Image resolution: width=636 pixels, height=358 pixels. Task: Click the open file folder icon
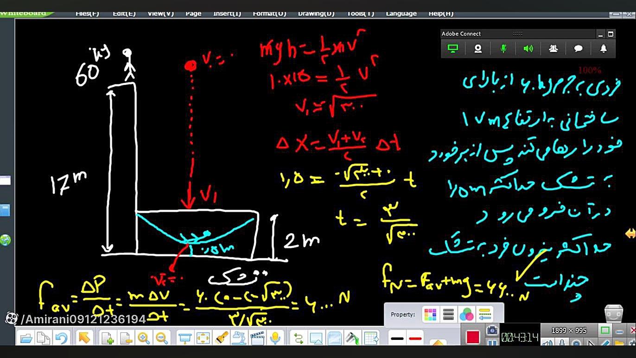point(26,339)
